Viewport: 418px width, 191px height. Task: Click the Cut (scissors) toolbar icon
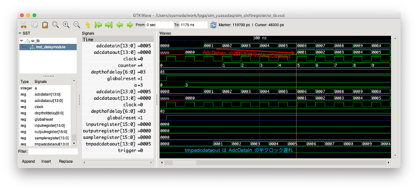coord(24,25)
